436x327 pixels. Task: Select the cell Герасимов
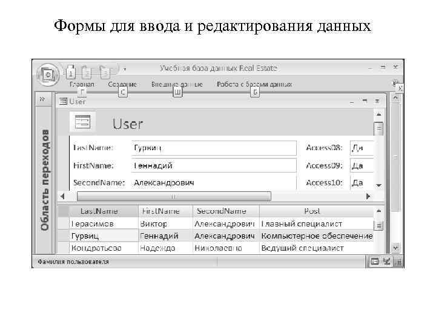(104, 223)
